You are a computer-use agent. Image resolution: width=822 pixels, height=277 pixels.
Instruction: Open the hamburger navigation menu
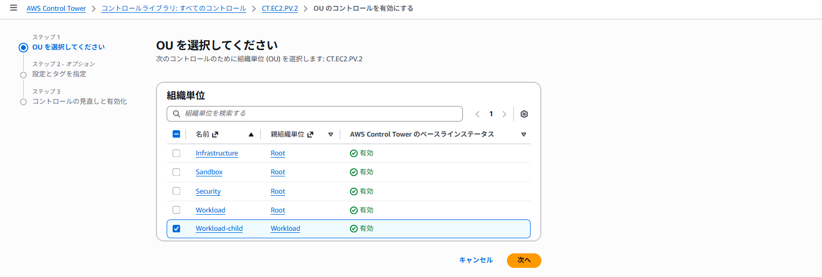[x=13, y=8]
